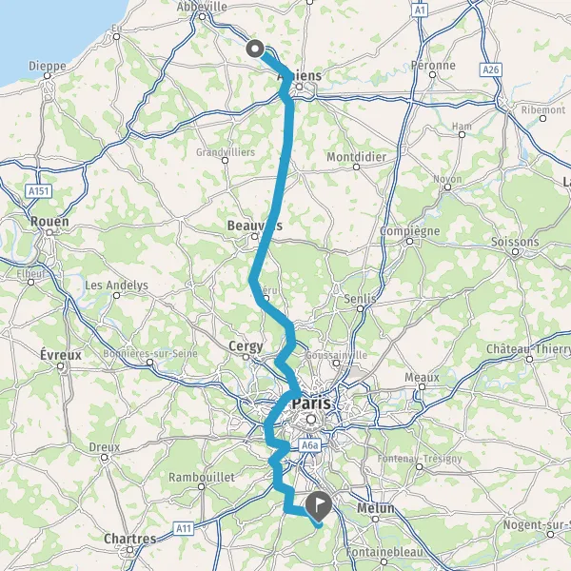
Task: Click the route start point marker
Action: (x=255, y=49)
